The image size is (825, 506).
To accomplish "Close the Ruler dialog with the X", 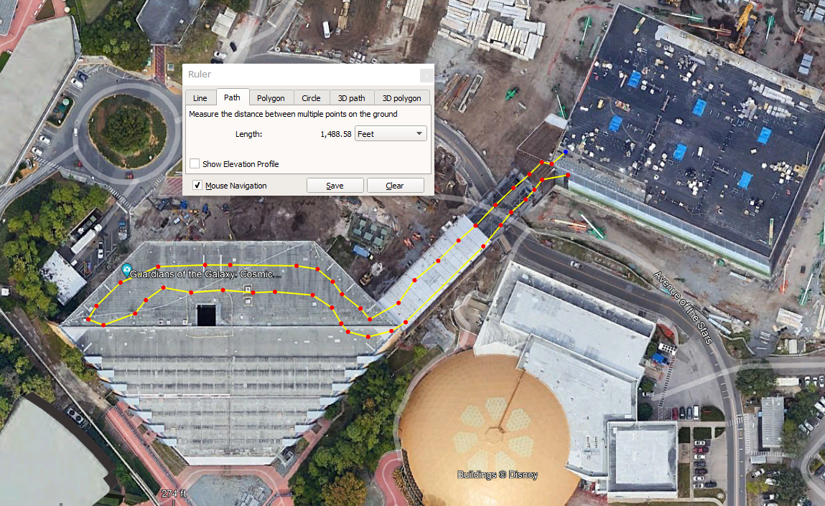I will pyautogui.click(x=427, y=75).
